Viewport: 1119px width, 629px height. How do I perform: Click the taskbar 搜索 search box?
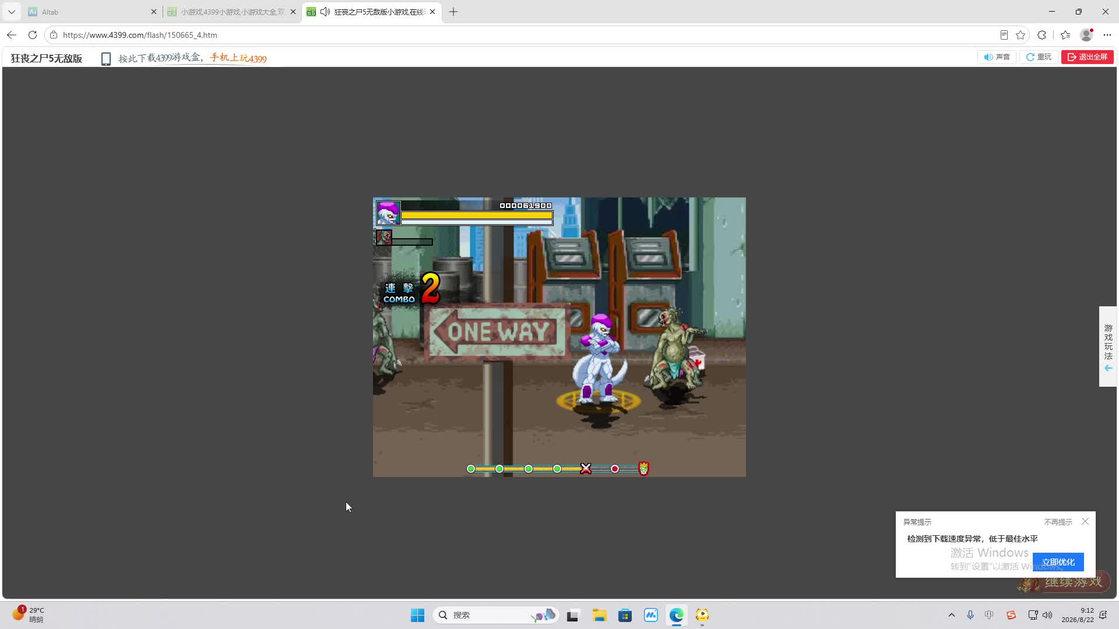point(497,615)
